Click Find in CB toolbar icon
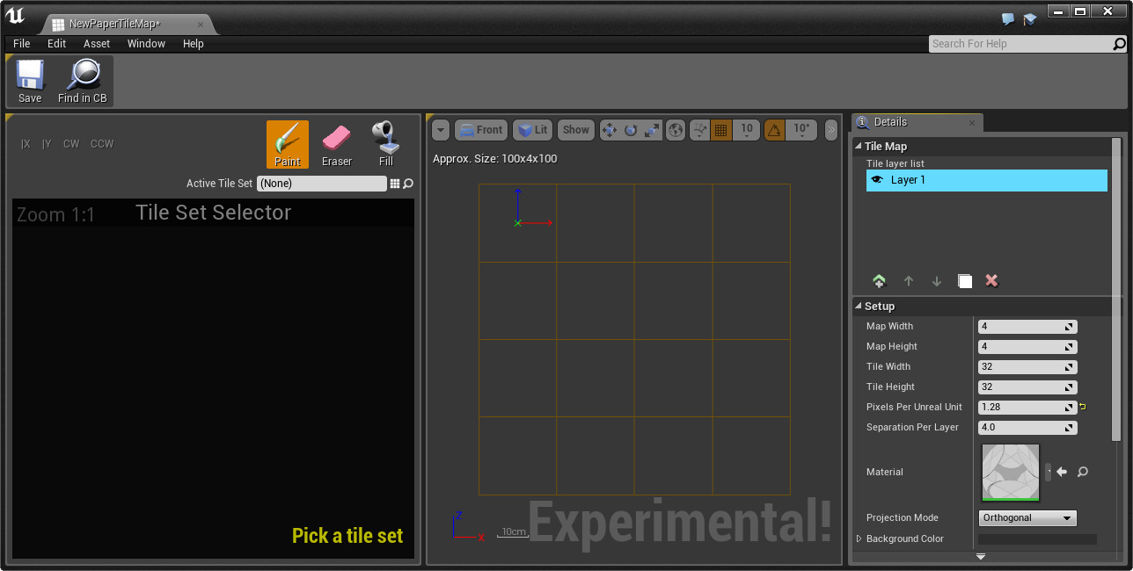The height and width of the screenshot is (571, 1133). click(x=83, y=82)
